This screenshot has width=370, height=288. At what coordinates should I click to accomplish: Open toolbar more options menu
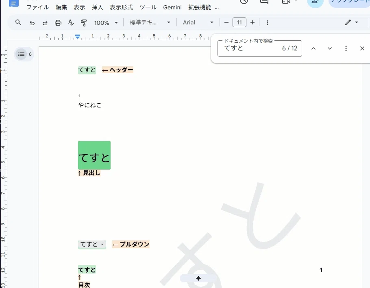pyautogui.click(x=268, y=23)
